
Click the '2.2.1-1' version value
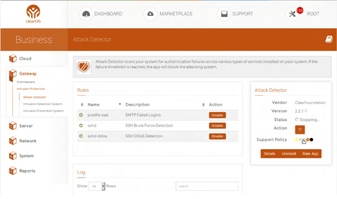point(301,111)
